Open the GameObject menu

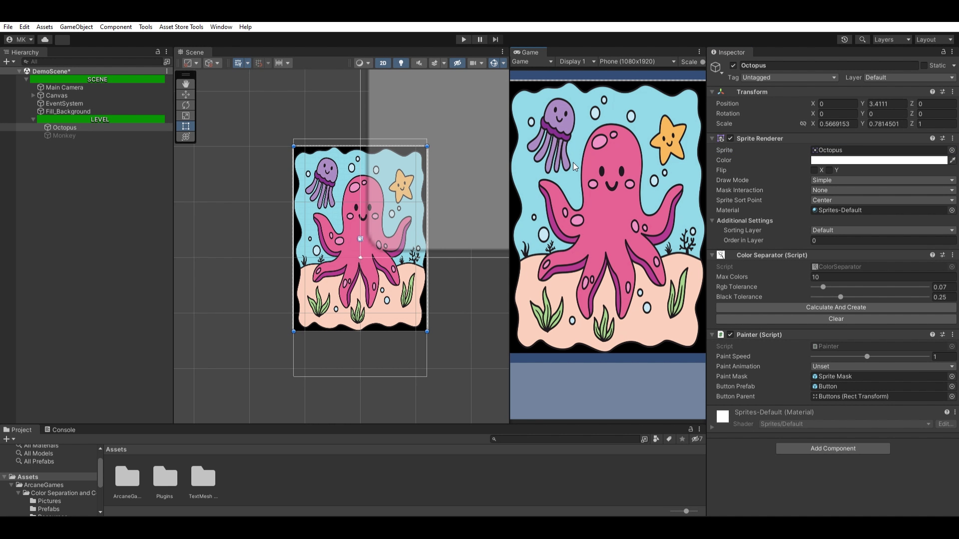click(76, 27)
